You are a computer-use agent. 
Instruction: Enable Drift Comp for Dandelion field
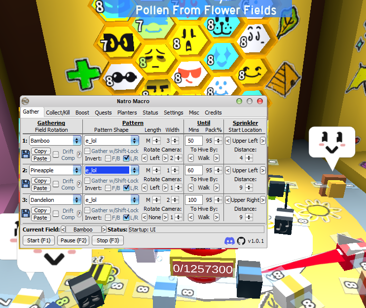click(x=56, y=214)
